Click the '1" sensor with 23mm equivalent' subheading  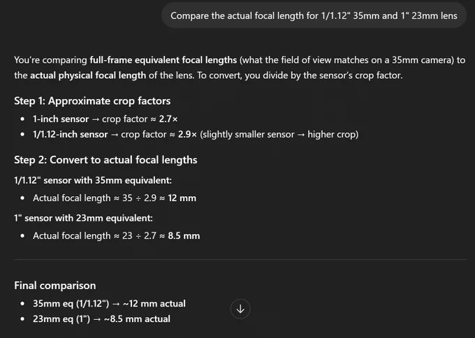[83, 218]
